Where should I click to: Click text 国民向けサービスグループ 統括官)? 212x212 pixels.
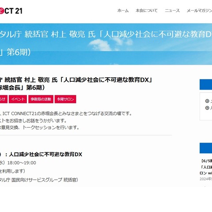coord(45,180)
